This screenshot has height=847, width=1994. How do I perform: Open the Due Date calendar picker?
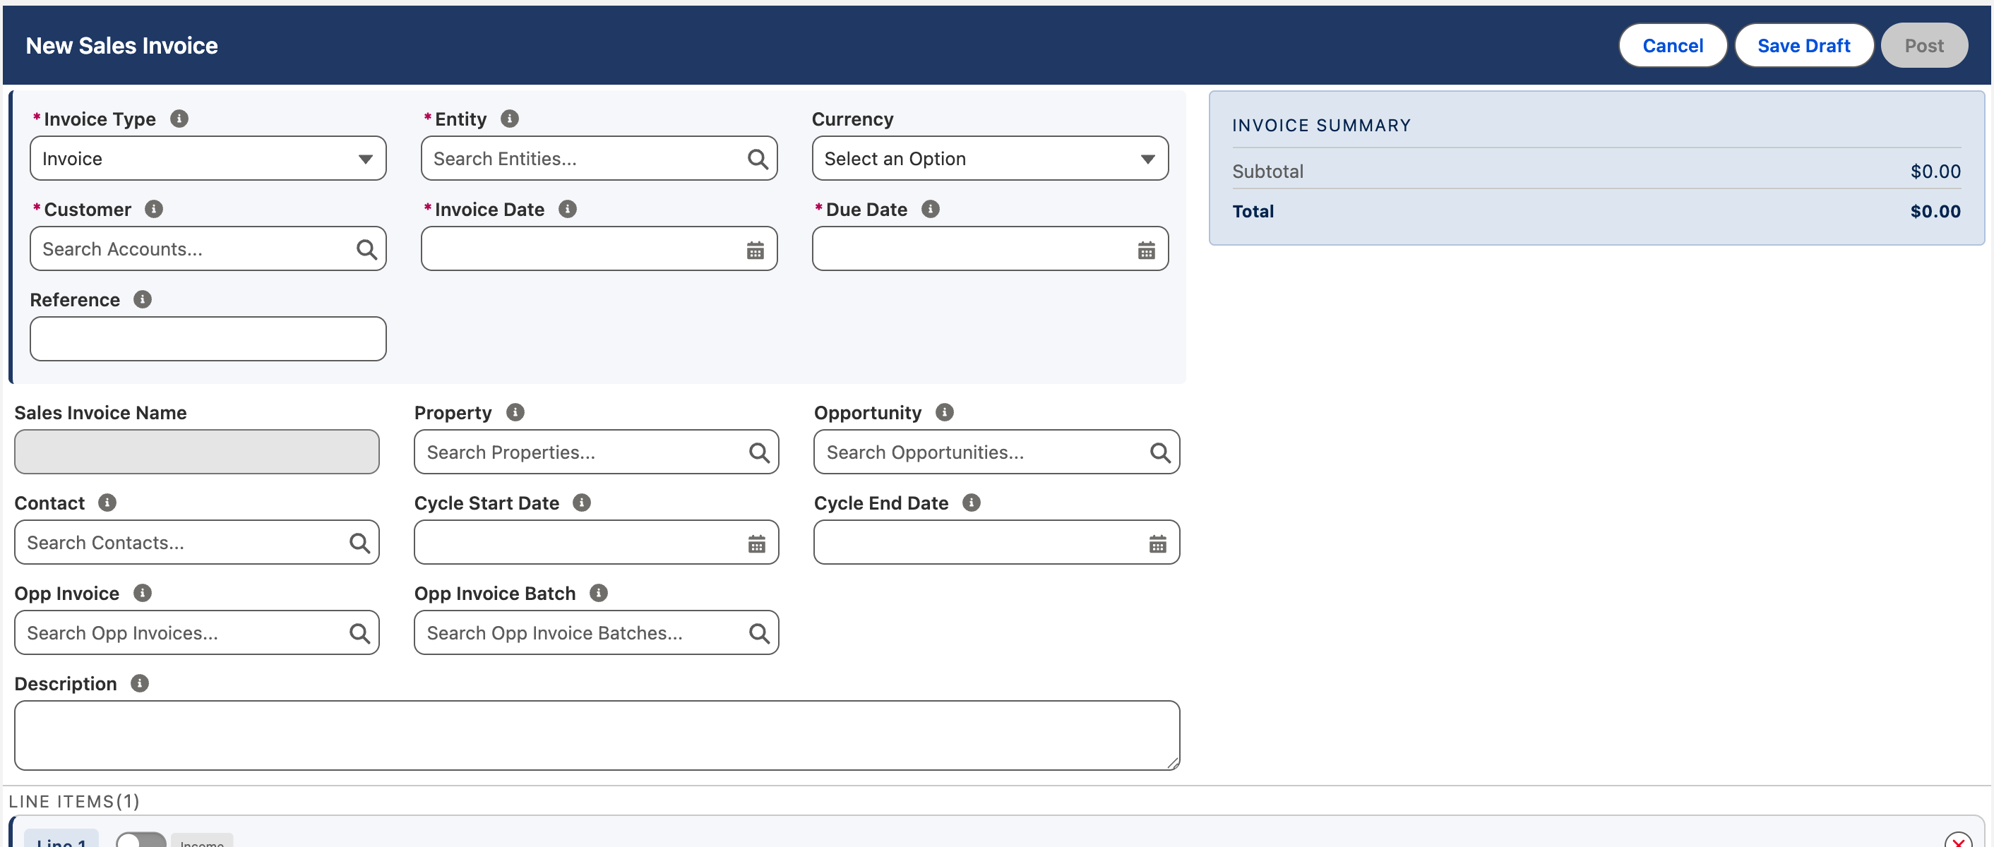point(1147,250)
